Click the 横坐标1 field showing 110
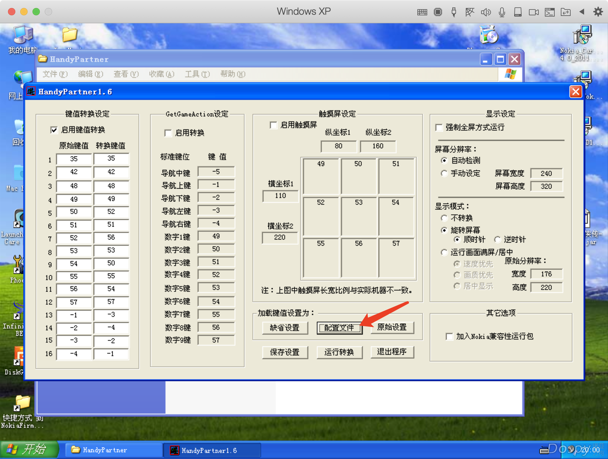 280,196
